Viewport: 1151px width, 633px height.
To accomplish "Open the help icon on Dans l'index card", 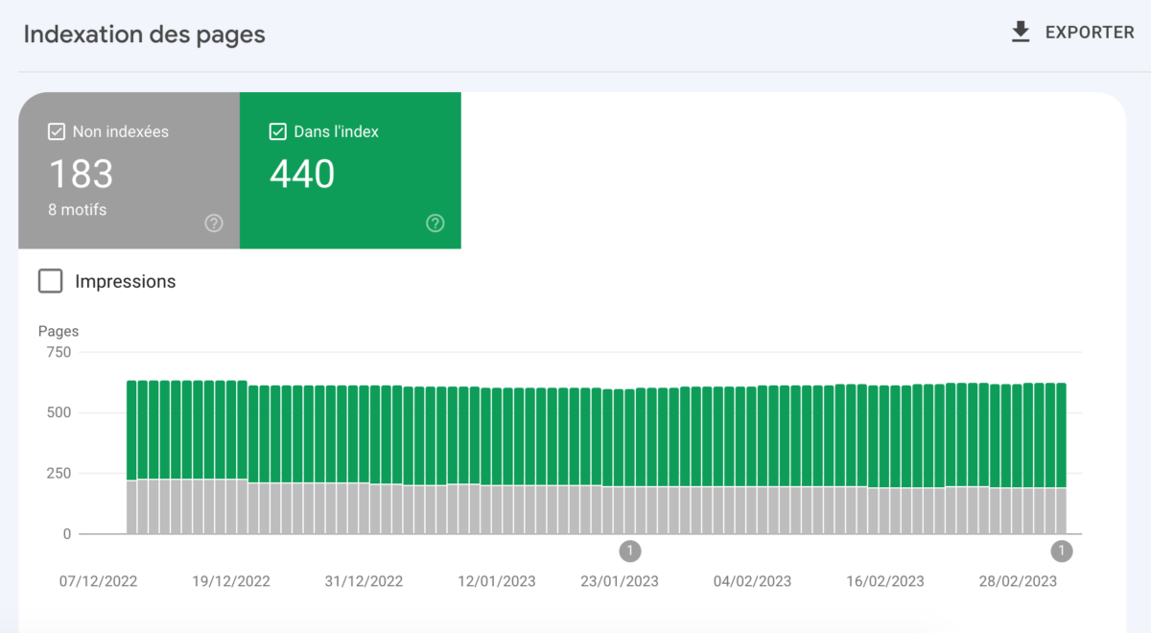I will point(435,223).
